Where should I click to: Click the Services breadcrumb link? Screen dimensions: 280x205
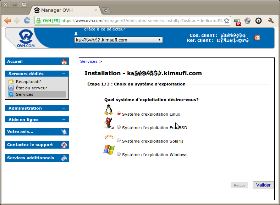tap(89, 61)
